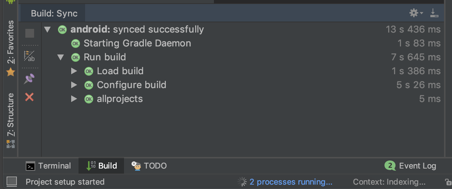Switch to the TODO tool window

[149, 166]
